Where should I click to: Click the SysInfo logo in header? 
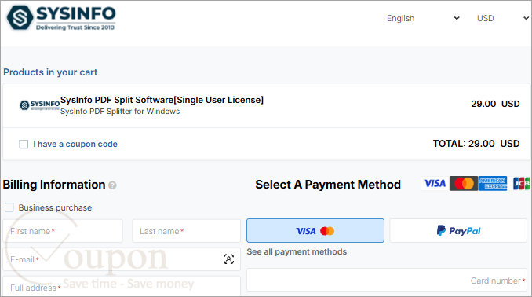pyautogui.click(x=61, y=17)
